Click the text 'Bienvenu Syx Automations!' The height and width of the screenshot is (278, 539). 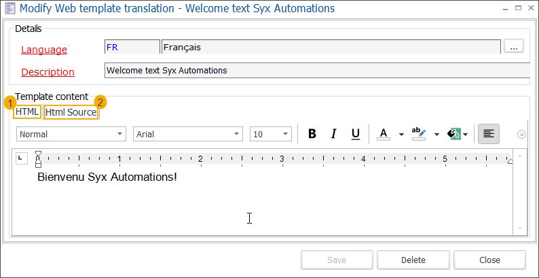click(x=107, y=177)
